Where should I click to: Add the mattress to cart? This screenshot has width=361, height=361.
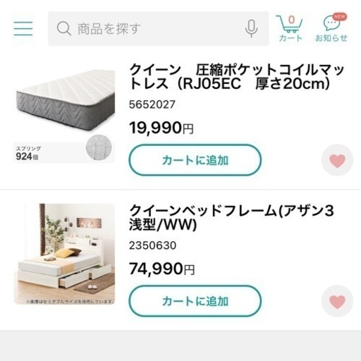[x=195, y=160]
